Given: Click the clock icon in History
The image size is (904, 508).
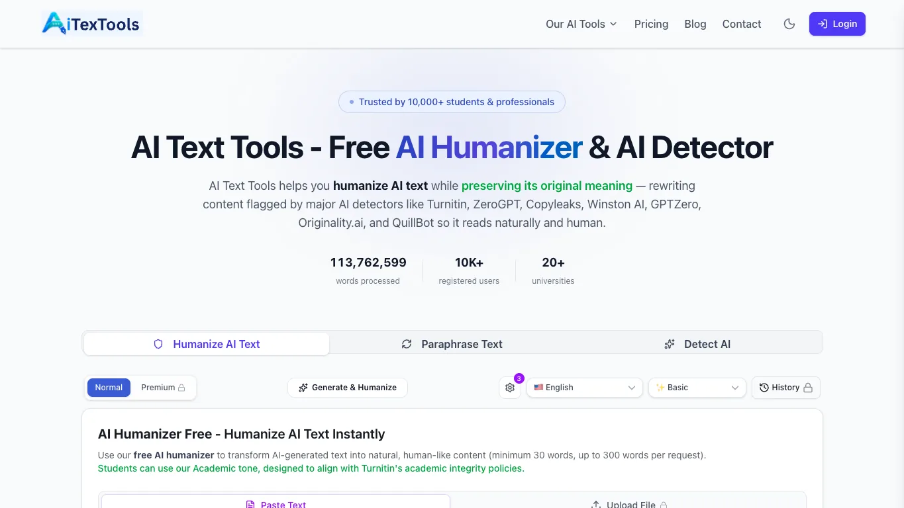Looking at the screenshot, I should click(764, 388).
